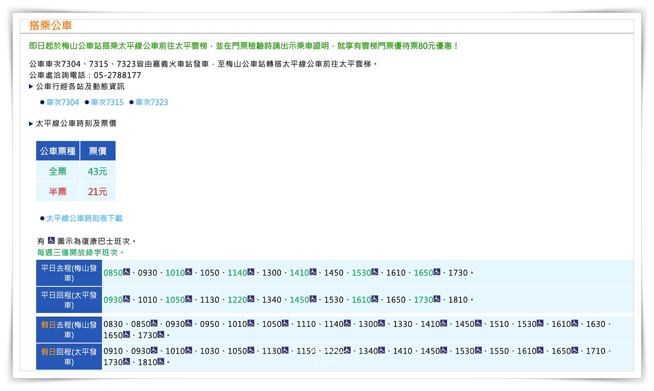Click wheelchair icon after 1450 in 假日去程 row
This screenshot has height=391, width=654.
[x=478, y=323]
